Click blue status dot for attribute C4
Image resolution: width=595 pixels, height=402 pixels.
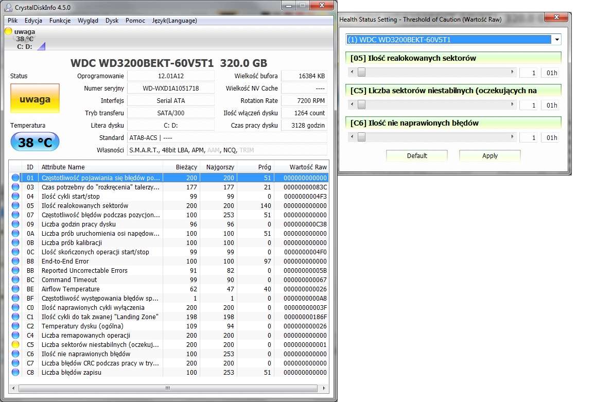15,335
